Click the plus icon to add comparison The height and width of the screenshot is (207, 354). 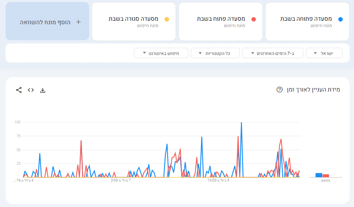pos(78,22)
